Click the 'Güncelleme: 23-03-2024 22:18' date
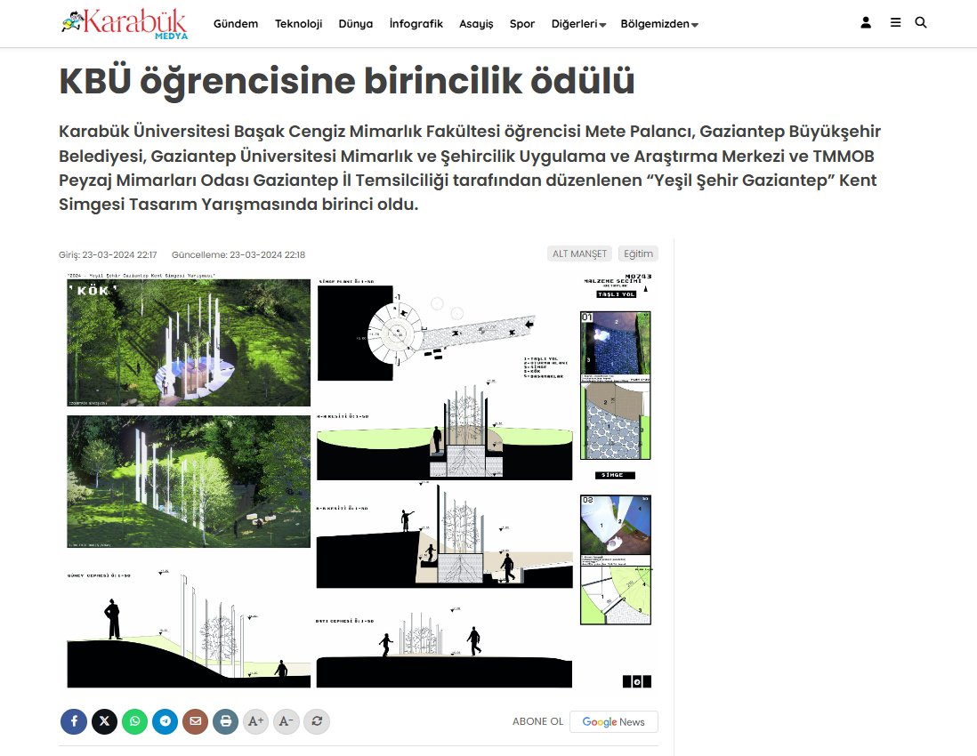 [238, 254]
